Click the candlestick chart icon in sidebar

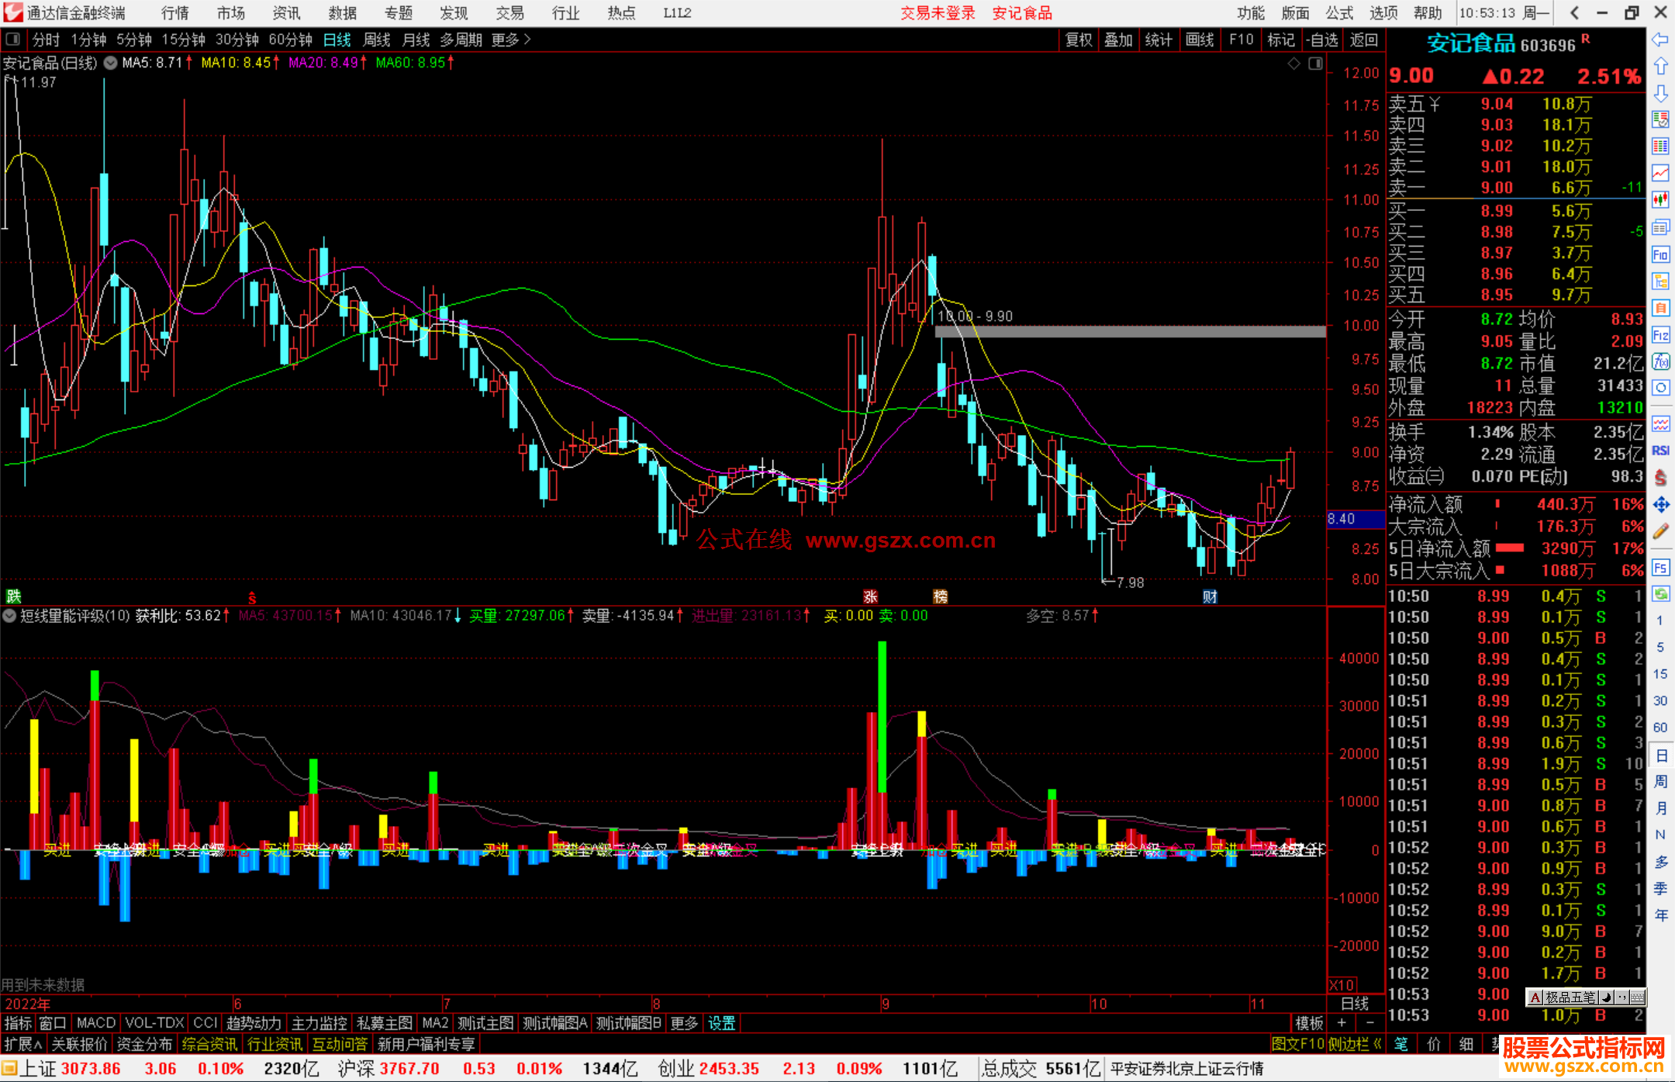pos(1660,200)
